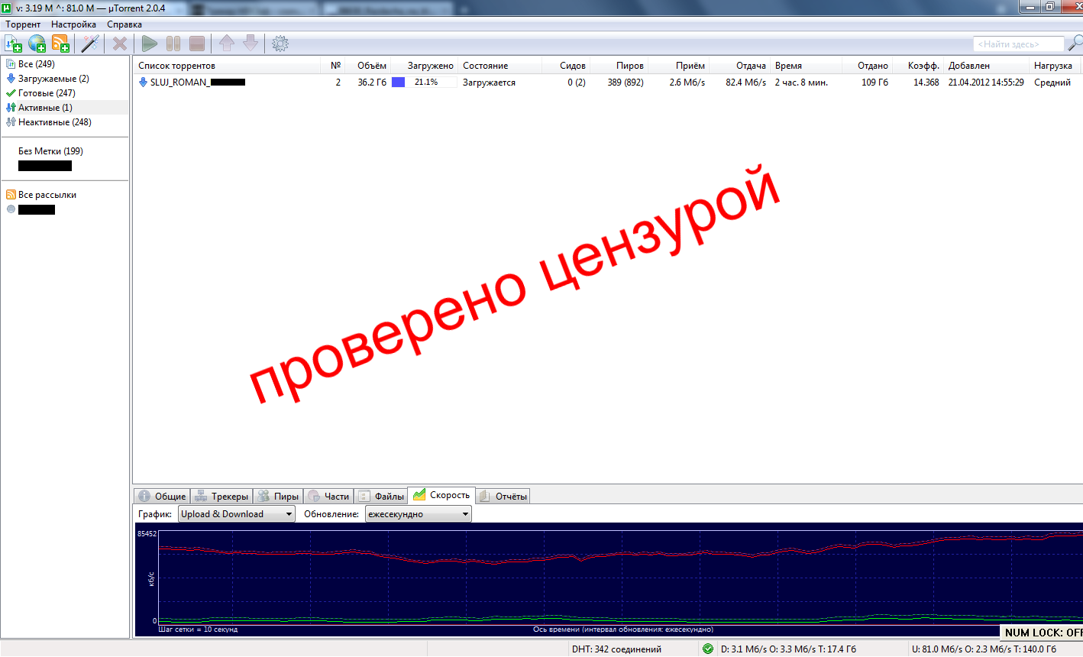Viewport: 1083px width, 657px height.
Task: Open the Справка menu
Action: pyautogui.click(x=124, y=24)
